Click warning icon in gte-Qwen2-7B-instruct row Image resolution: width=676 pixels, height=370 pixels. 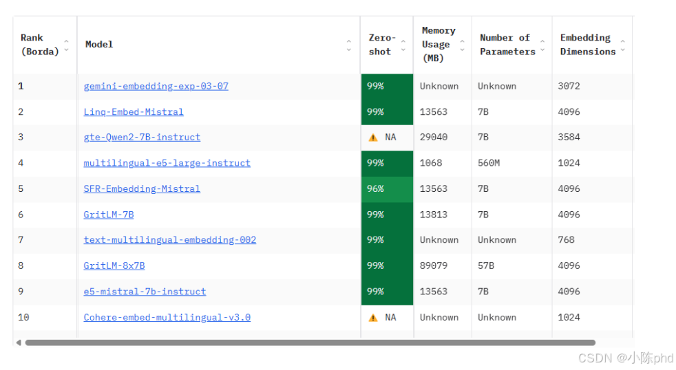coord(373,138)
